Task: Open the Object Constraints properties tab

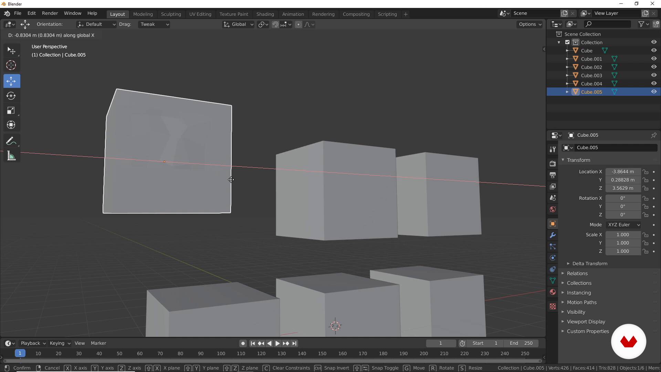Action: coord(553,269)
